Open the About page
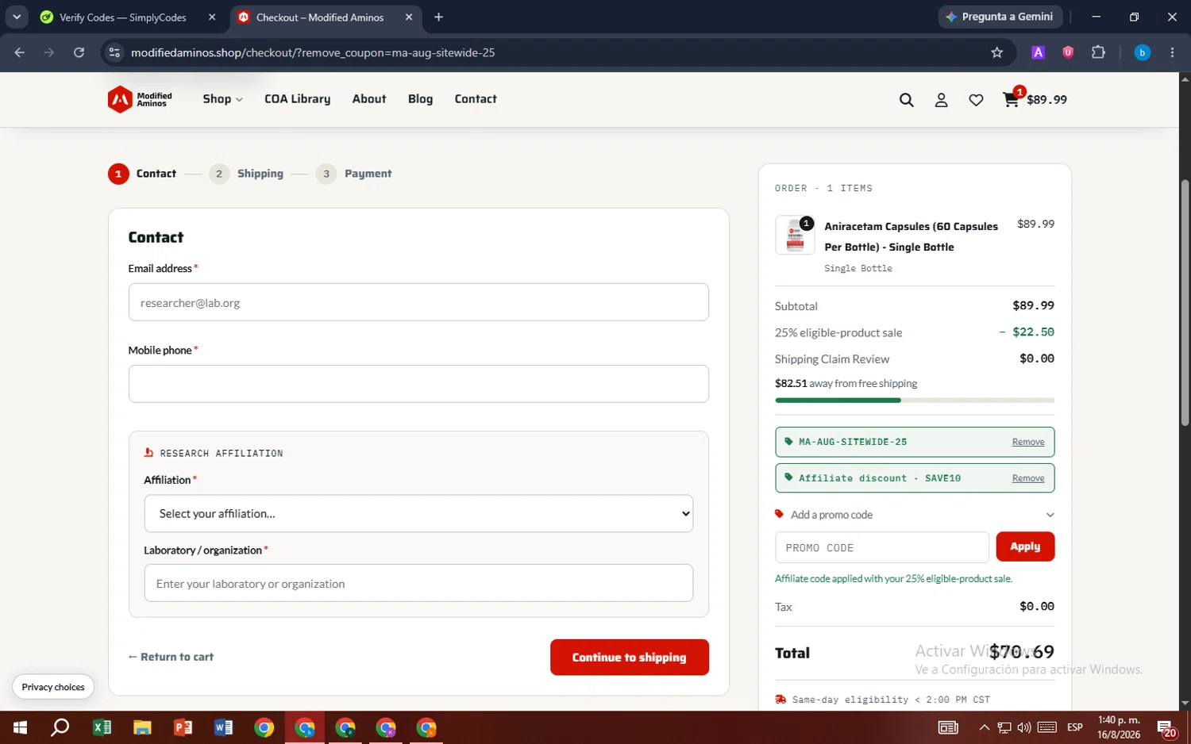 pyautogui.click(x=369, y=99)
